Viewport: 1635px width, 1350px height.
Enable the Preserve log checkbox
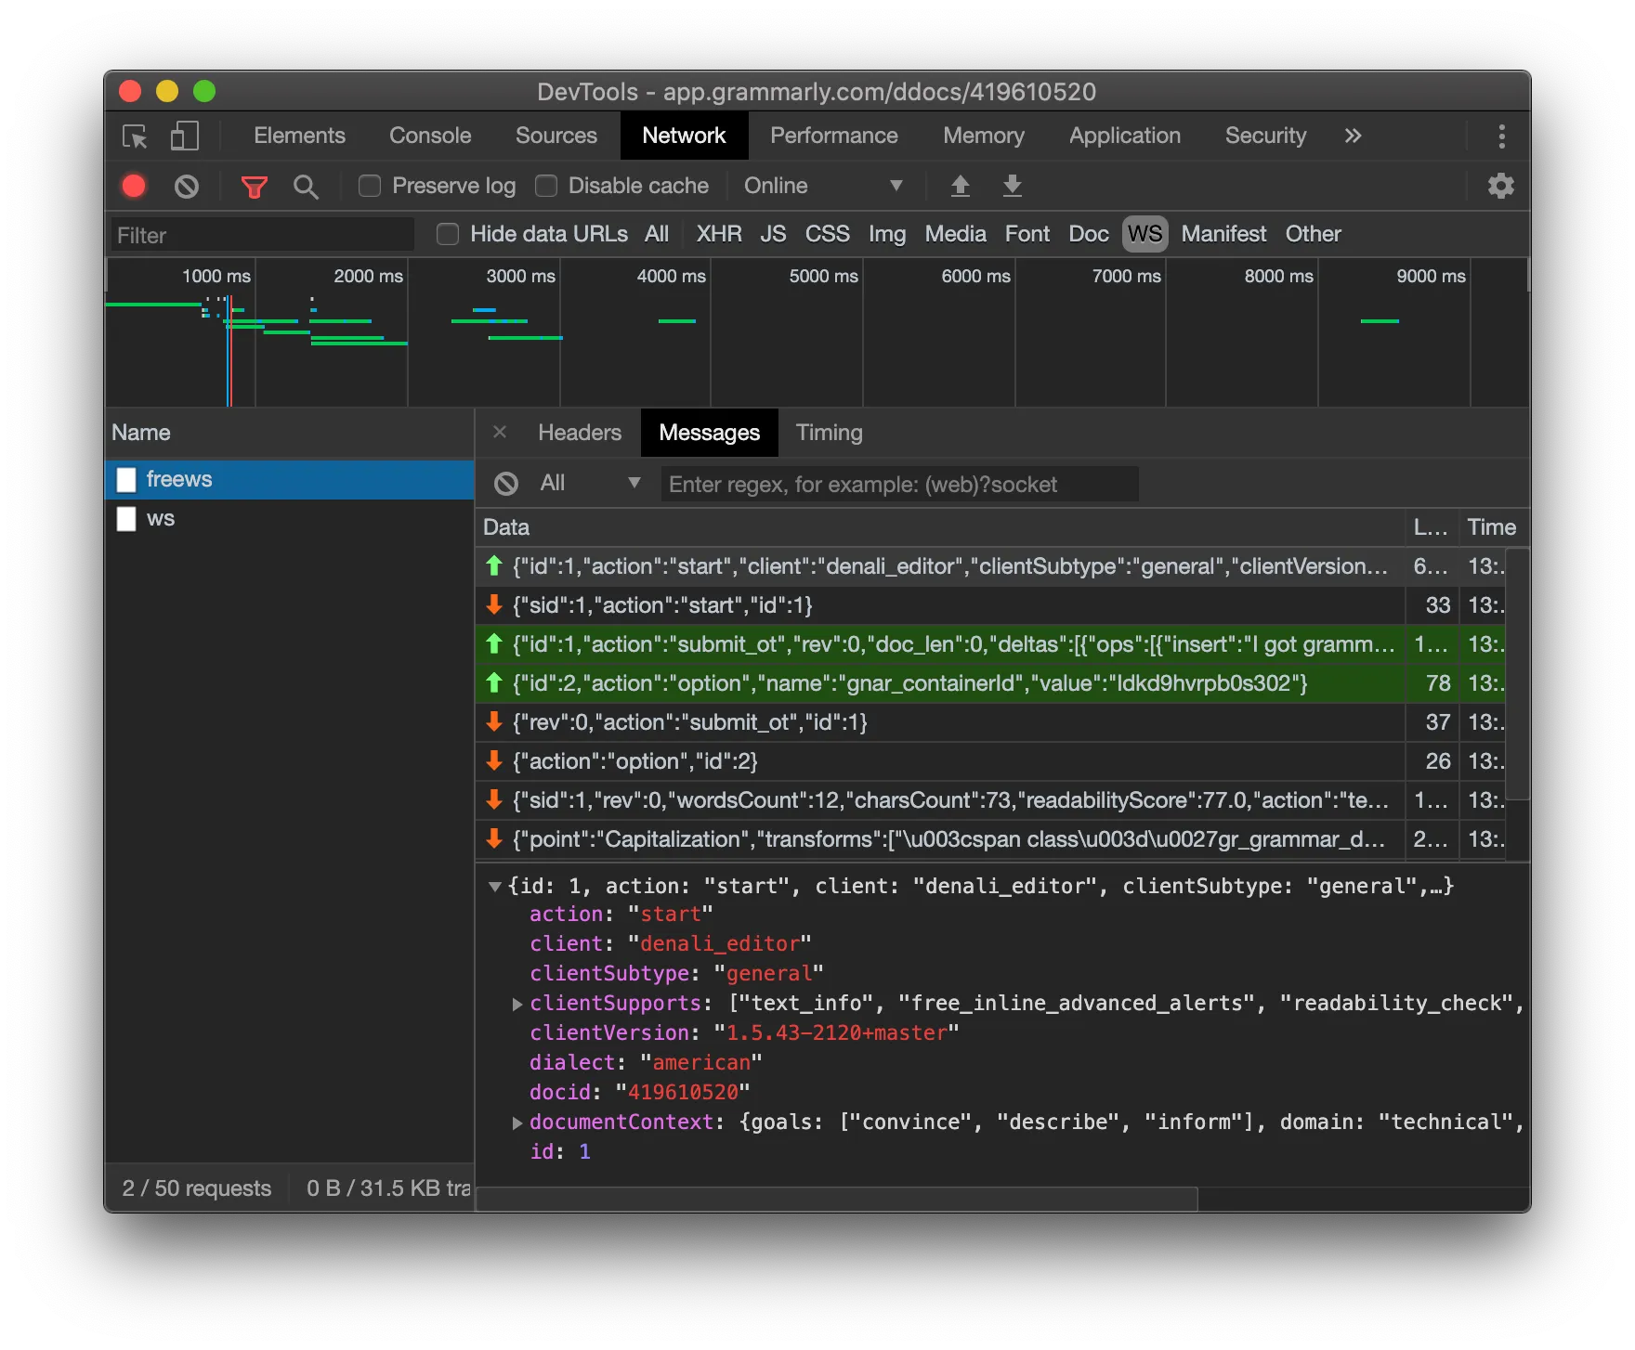(x=370, y=187)
